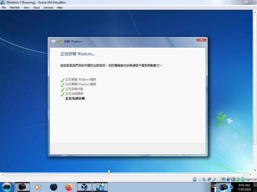Open the View menu
The image size is (257, 192).
click(26, 7)
